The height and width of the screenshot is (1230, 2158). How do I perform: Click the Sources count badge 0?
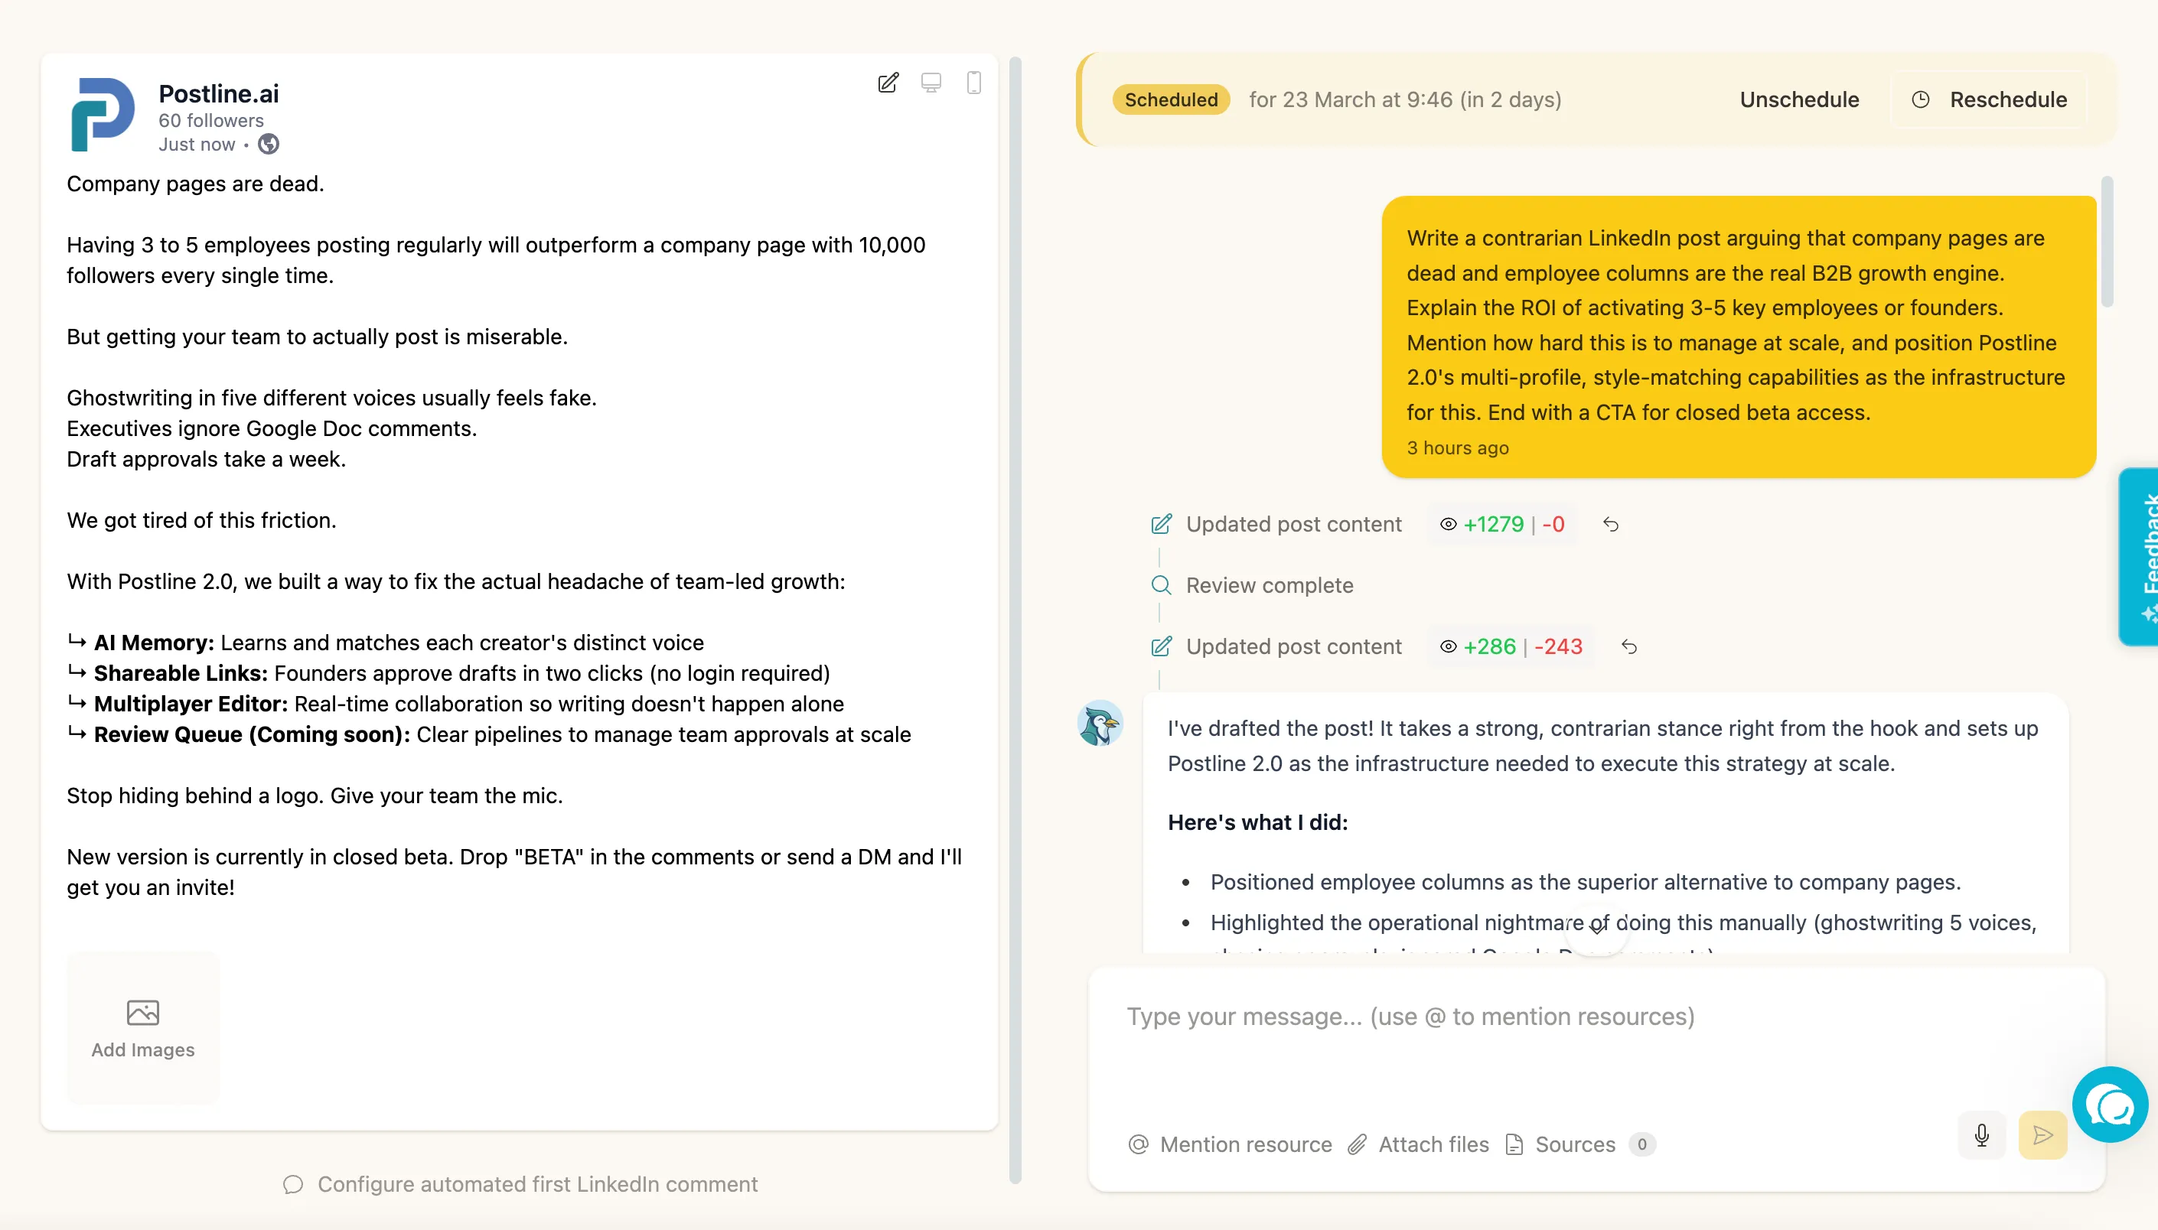click(1641, 1144)
